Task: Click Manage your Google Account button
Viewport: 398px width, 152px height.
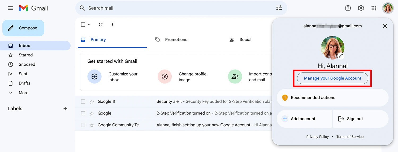Action: tap(332, 78)
